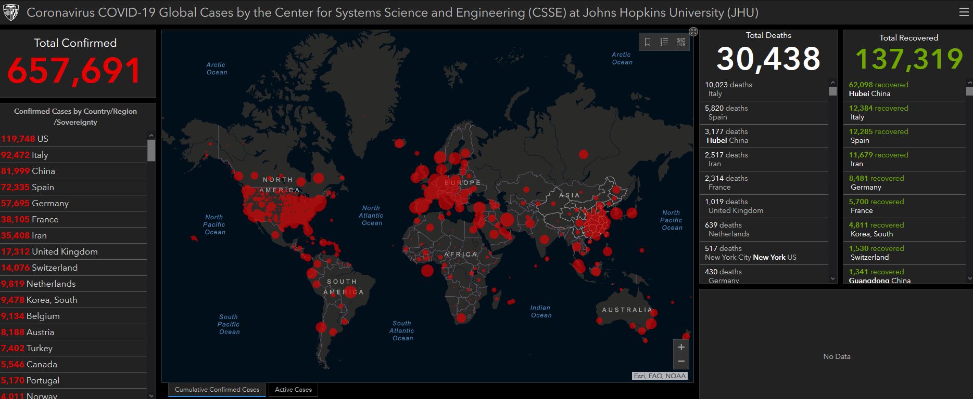Select Iran in confirmed cases list

(x=73, y=235)
